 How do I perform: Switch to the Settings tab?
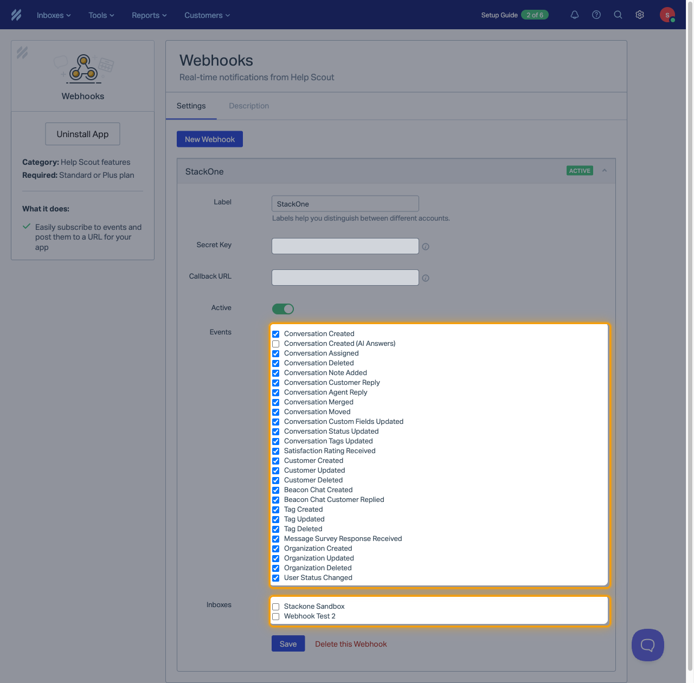(191, 106)
